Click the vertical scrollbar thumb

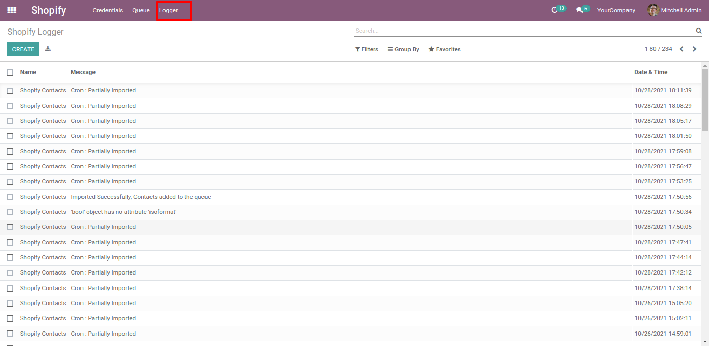pyautogui.click(x=705, y=99)
